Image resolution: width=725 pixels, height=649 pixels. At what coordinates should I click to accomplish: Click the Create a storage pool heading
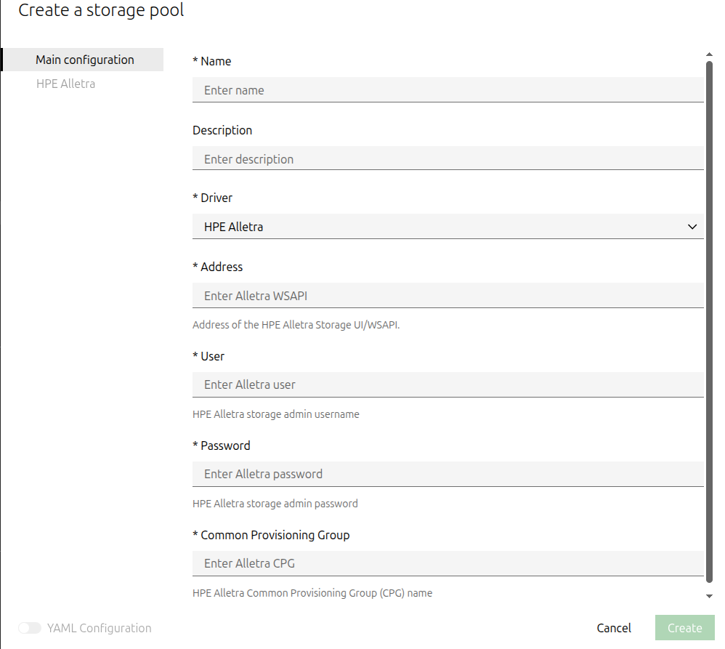tap(101, 10)
